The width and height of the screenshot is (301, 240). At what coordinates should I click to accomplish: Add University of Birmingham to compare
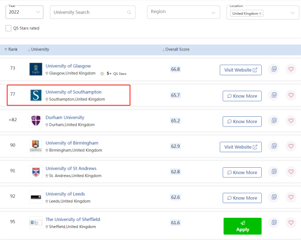click(274, 146)
